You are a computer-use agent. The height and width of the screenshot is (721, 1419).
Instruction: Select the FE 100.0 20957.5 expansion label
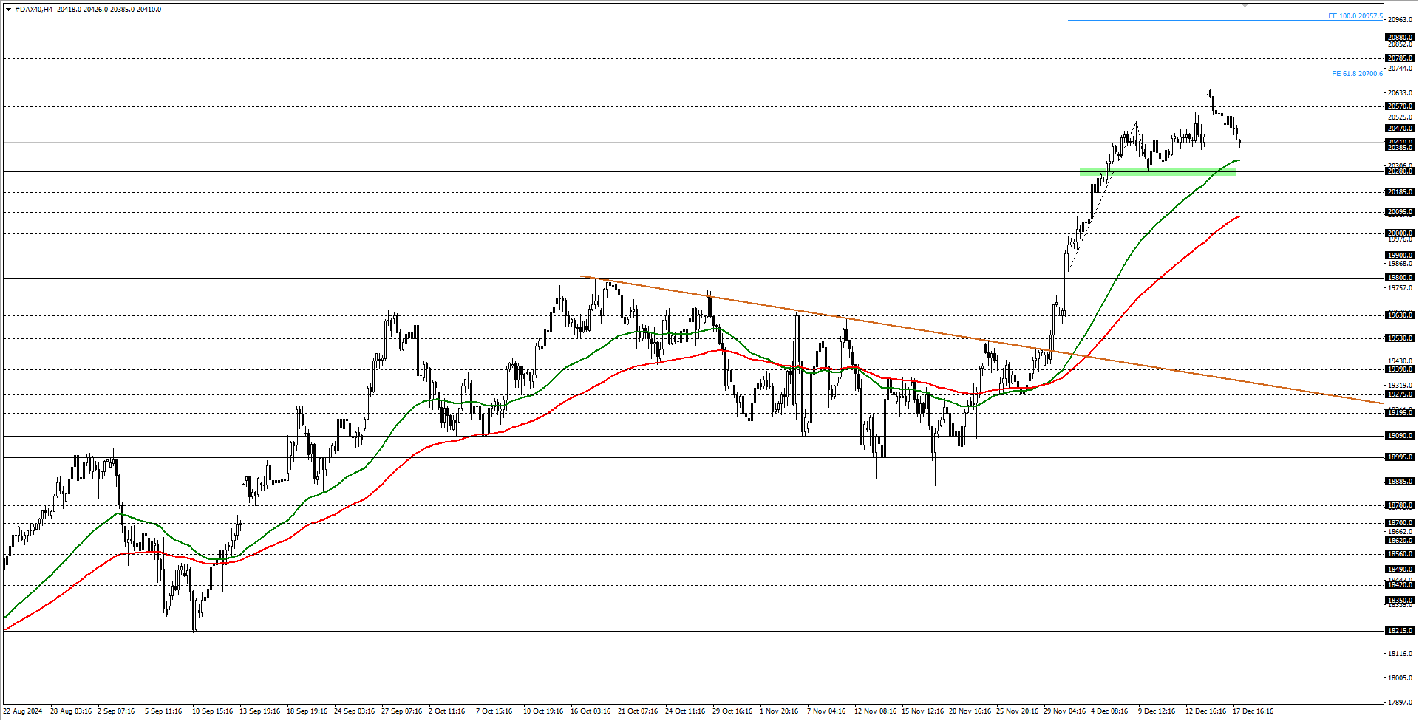pos(1355,16)
